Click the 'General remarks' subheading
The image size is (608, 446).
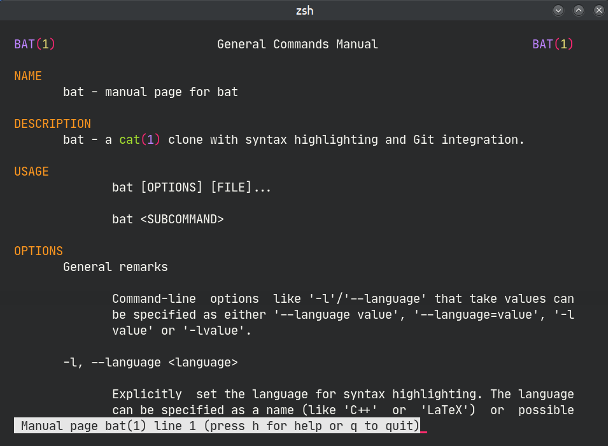(115, 267)
